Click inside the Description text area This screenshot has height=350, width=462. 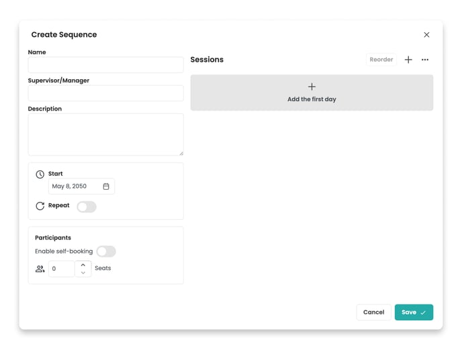106,134
